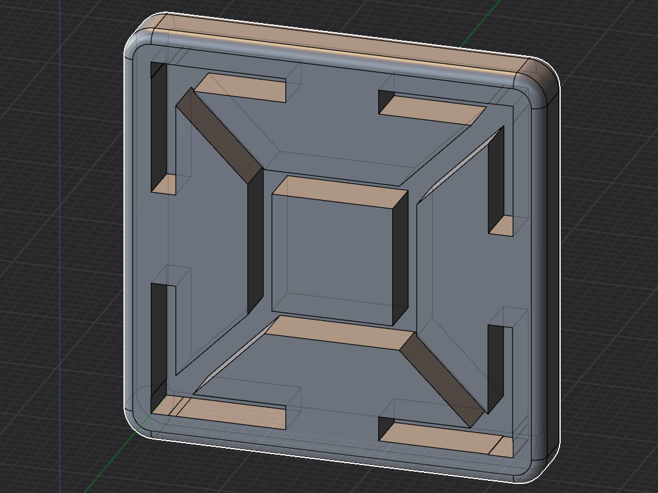Screen dimensions: 658x493
Task: Click the upper-right horizontal tan slot face
Action: pyautogui.click(x=432, y=111)
